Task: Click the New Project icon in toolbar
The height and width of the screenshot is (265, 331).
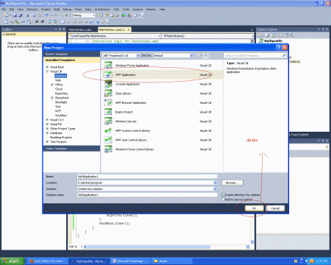Action: click(6, 15)
